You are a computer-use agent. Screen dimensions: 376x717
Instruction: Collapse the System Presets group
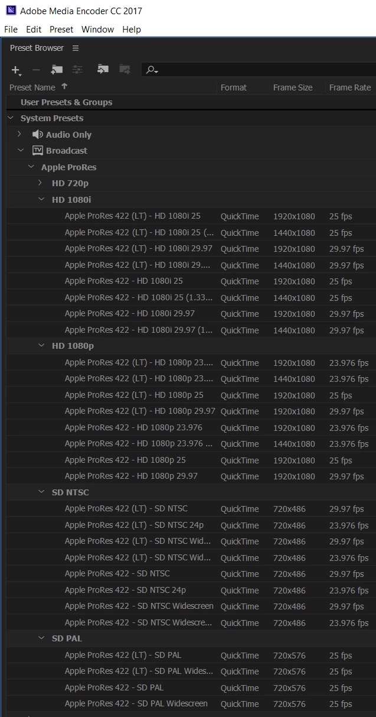click(10, 118)
